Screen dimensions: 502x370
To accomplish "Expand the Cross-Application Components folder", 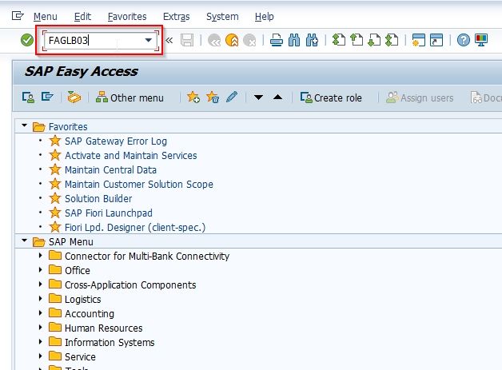I will click(x=40, y=284).
